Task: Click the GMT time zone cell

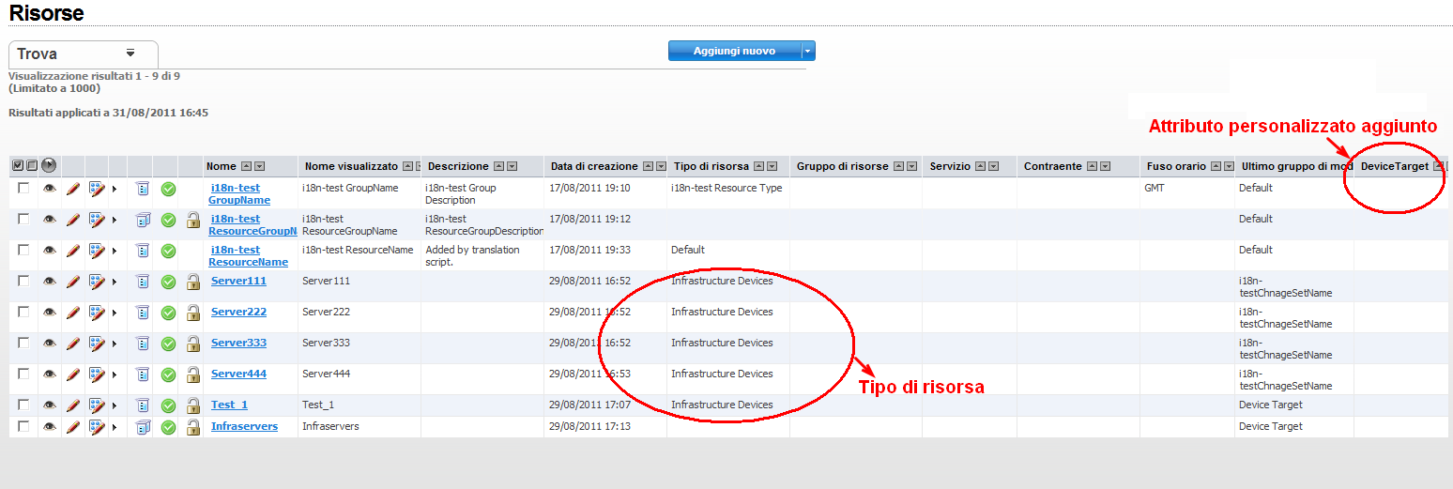Action: tap(1155, 188)
